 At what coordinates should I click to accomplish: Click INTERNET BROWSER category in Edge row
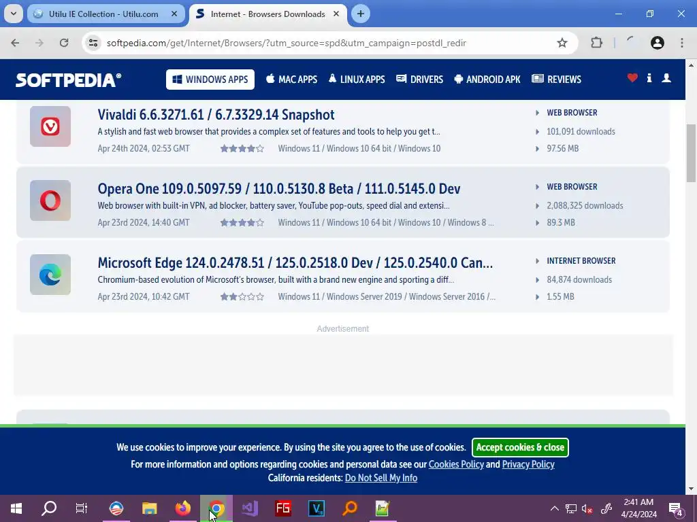[x=581, y=261]
